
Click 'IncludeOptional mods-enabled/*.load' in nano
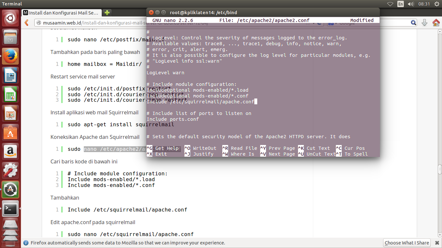[197, 90]
